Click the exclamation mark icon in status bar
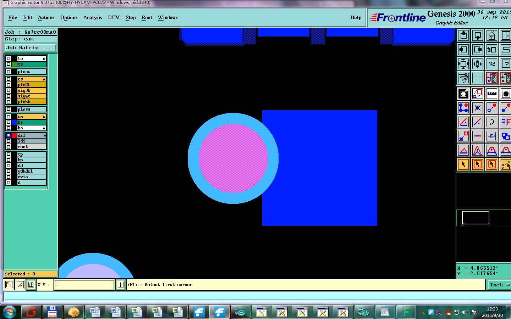511x319 pixels. click(x=121, y=285)
